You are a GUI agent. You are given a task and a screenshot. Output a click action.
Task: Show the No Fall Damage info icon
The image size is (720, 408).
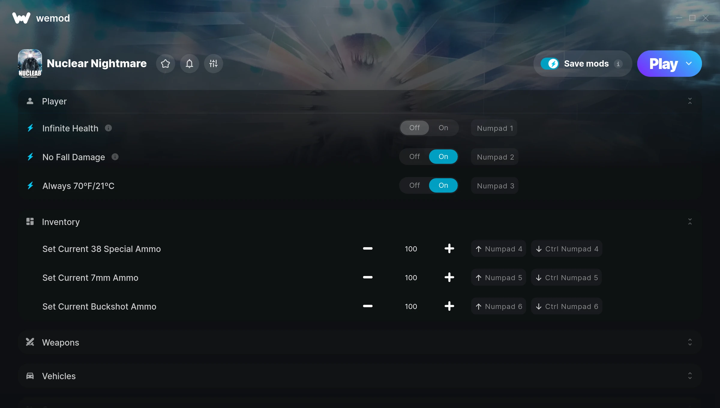[115, 157]
